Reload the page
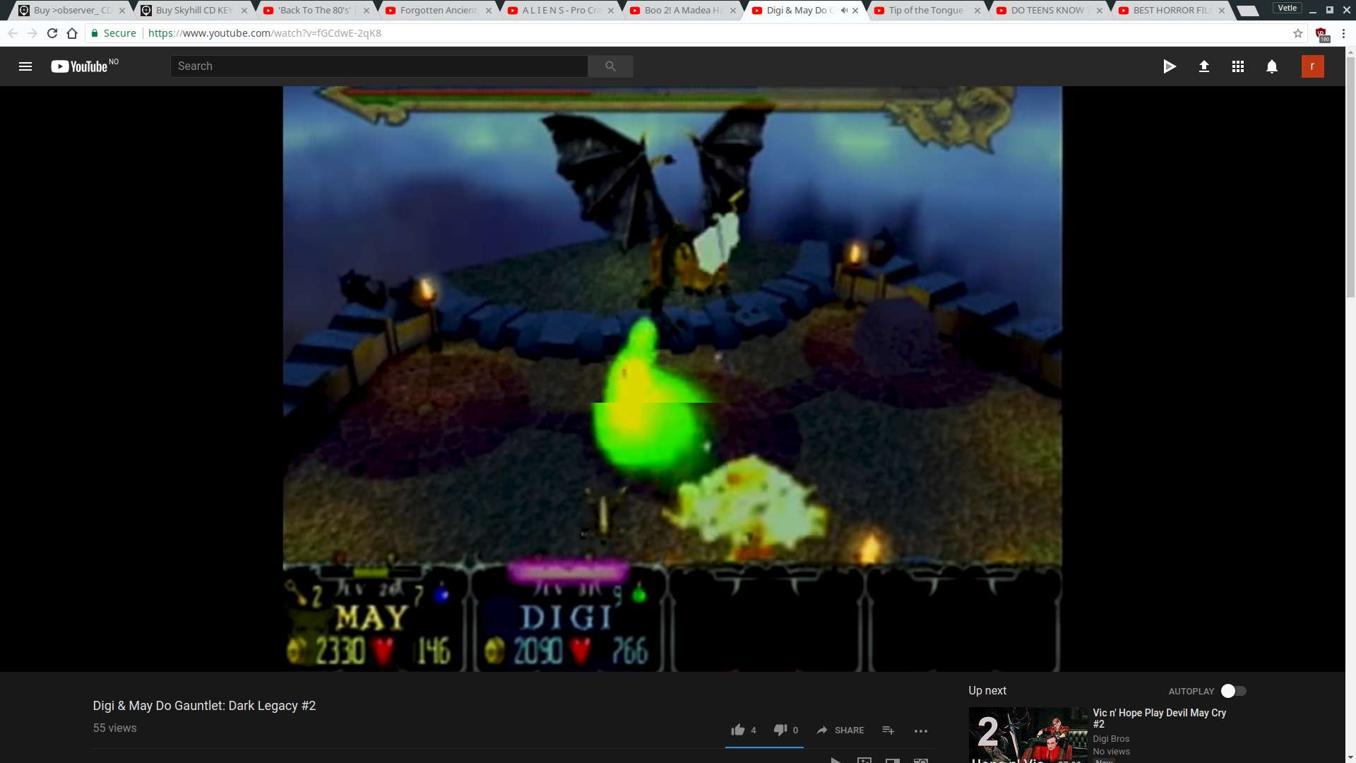The width and height of the screenshot is (1356, 763). coord(52,33)
